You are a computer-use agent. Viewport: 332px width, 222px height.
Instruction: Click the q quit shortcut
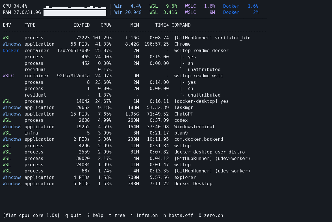(73, 215)
